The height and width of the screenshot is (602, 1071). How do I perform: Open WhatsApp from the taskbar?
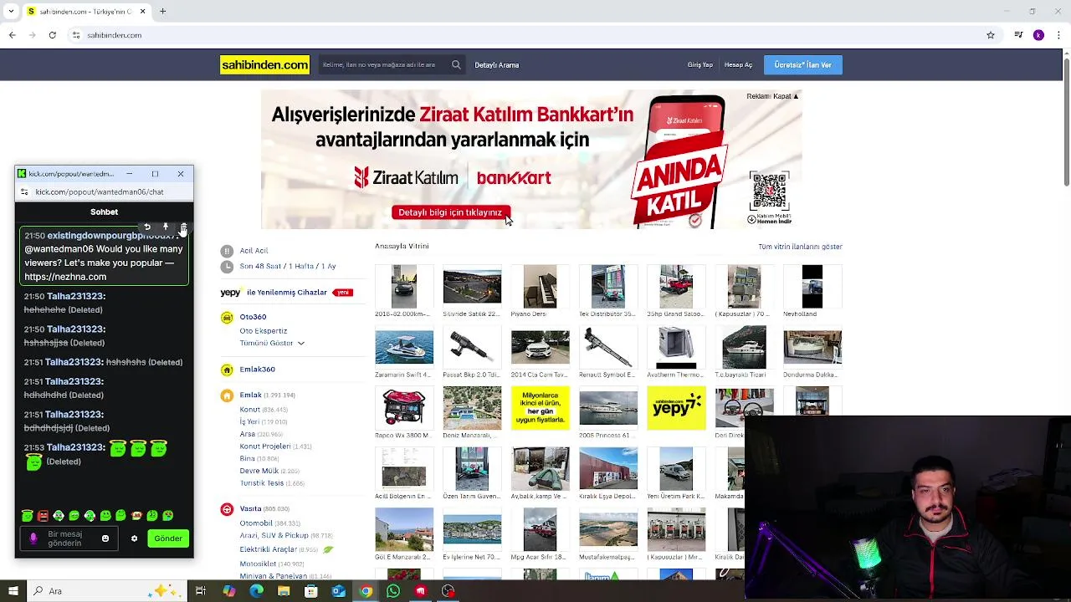pos(393,591)
